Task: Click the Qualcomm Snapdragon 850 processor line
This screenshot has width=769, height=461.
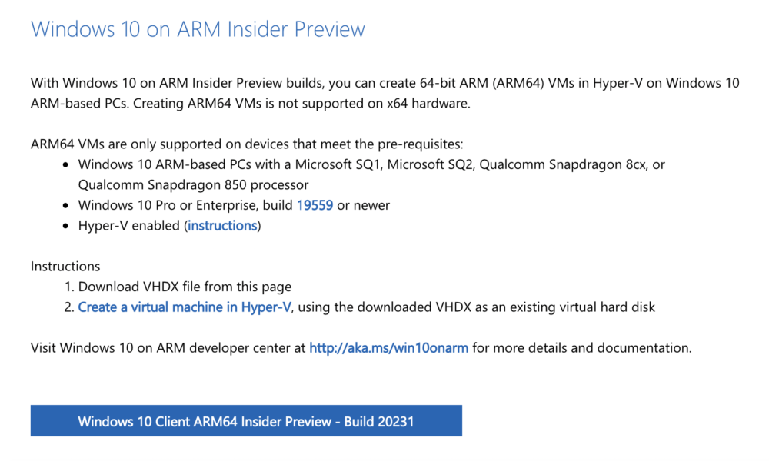Action: 193,184
